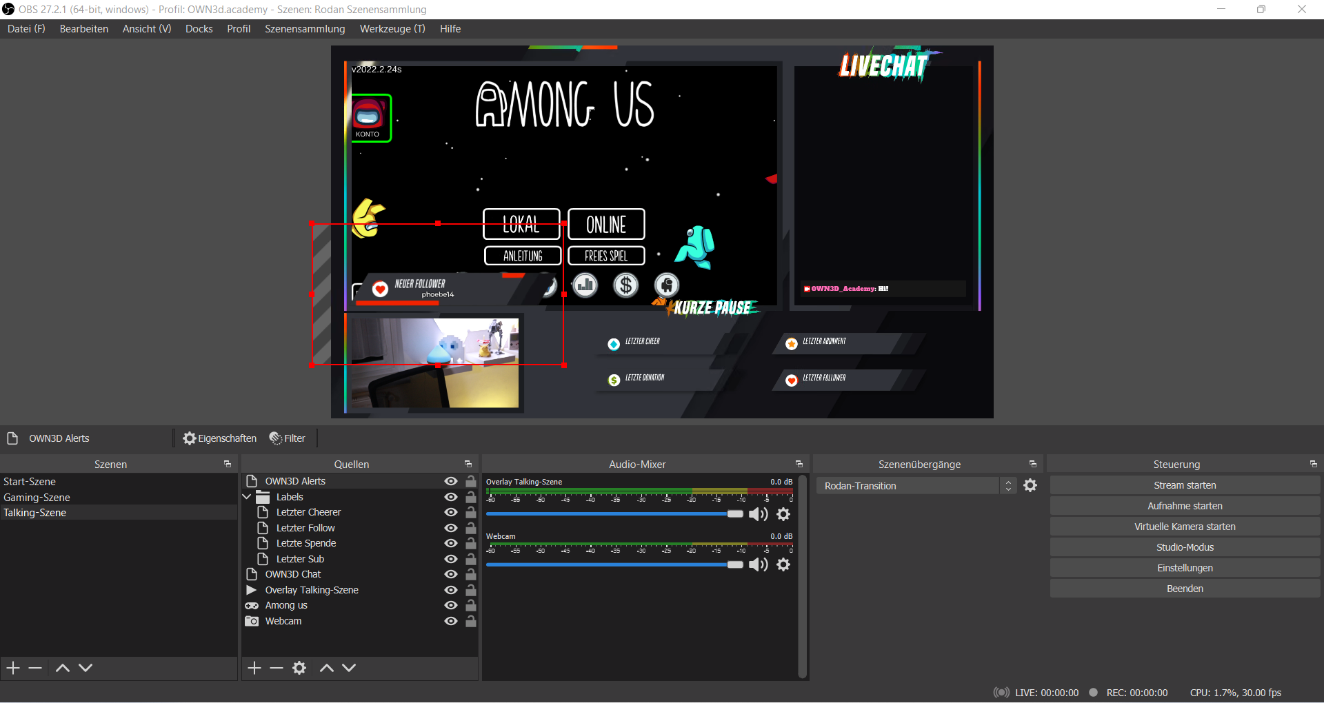This screenshot has width=1324, height=703.
Task: Open Einstellungen from Steuerung panel
Action: pos(1185,568)
